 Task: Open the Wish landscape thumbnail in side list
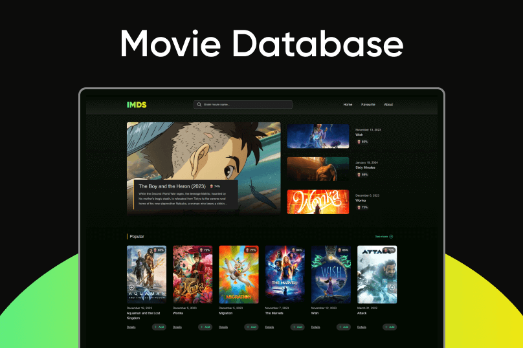[x=318, y=136]
